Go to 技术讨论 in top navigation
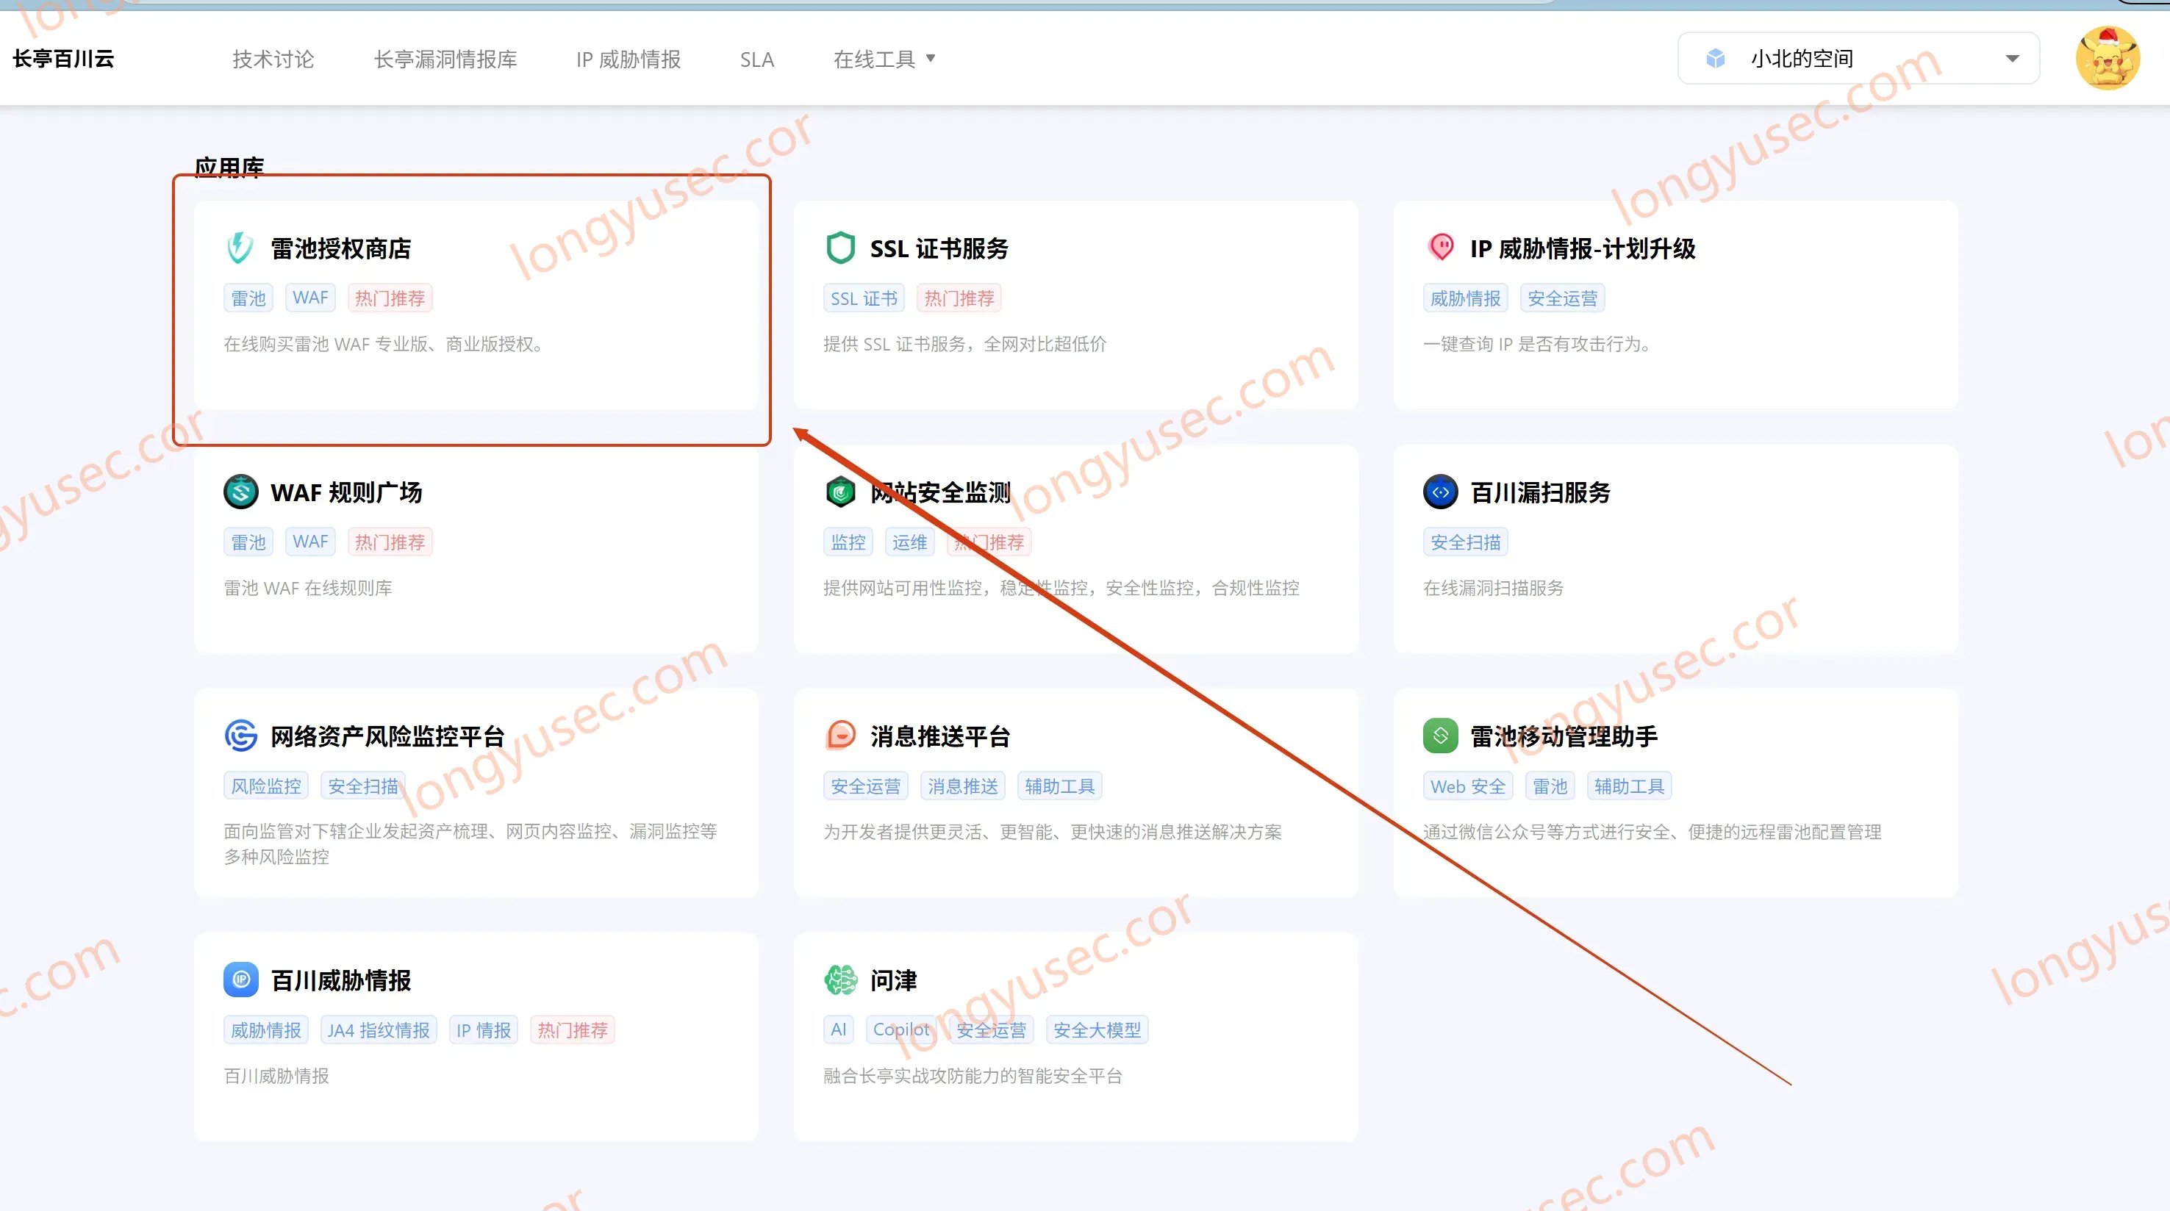Viewport: 2170px width, 1211px height. pyautogui.click(x=273, y=59)
